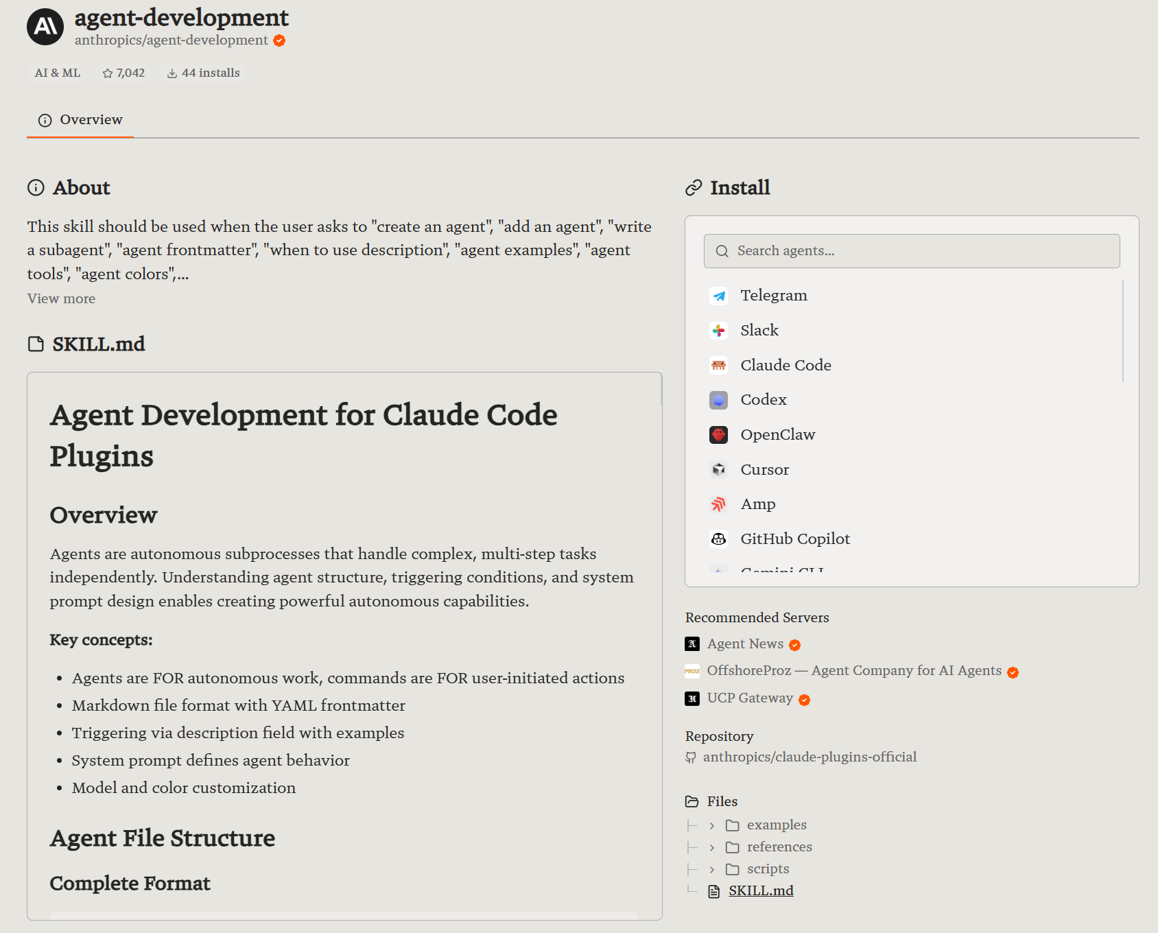The width and height of the screenshot is (1158, 933).
Task: Click the Claude Code icon
Action: pyautogui.click(x=718, y=366)
